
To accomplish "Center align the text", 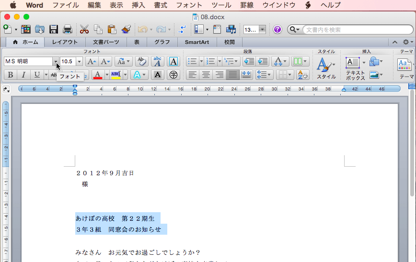I will click(x=206, y=75).
